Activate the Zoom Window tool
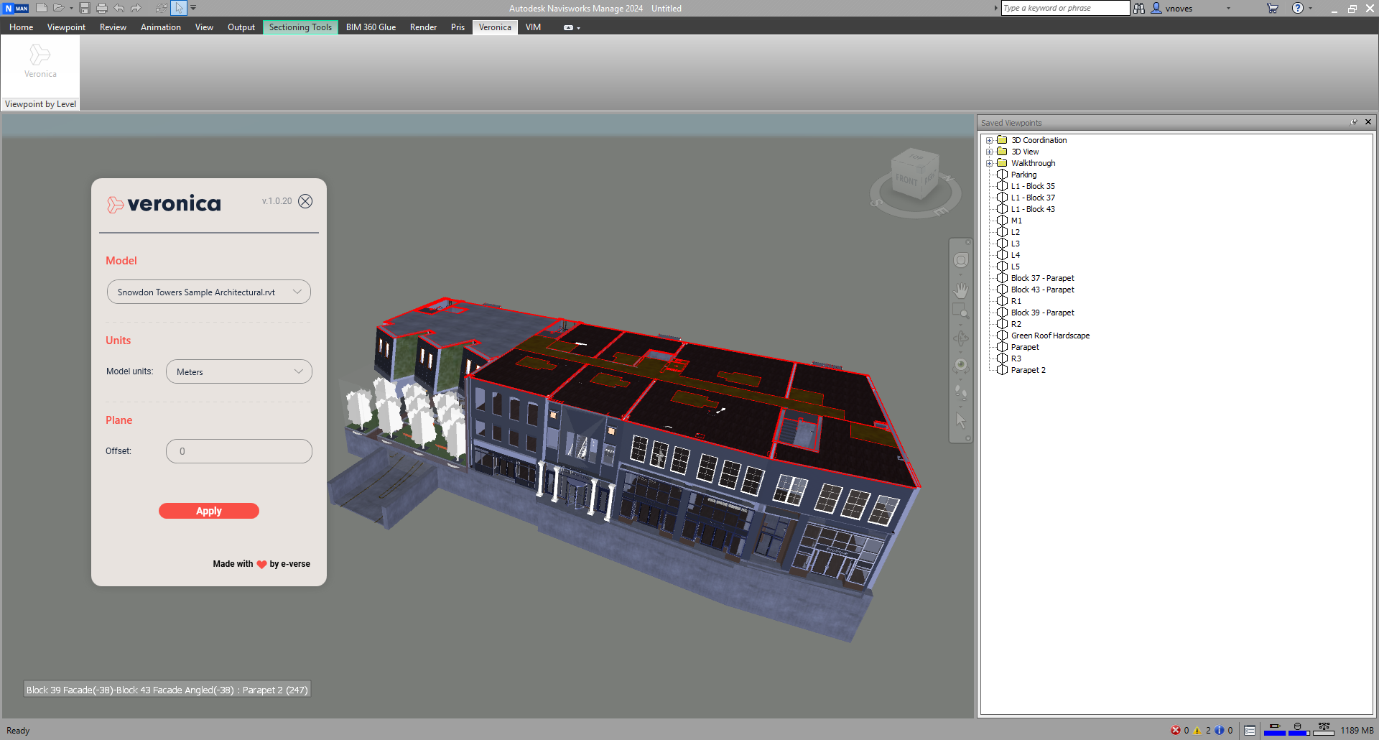 click(x=960, y=311)
